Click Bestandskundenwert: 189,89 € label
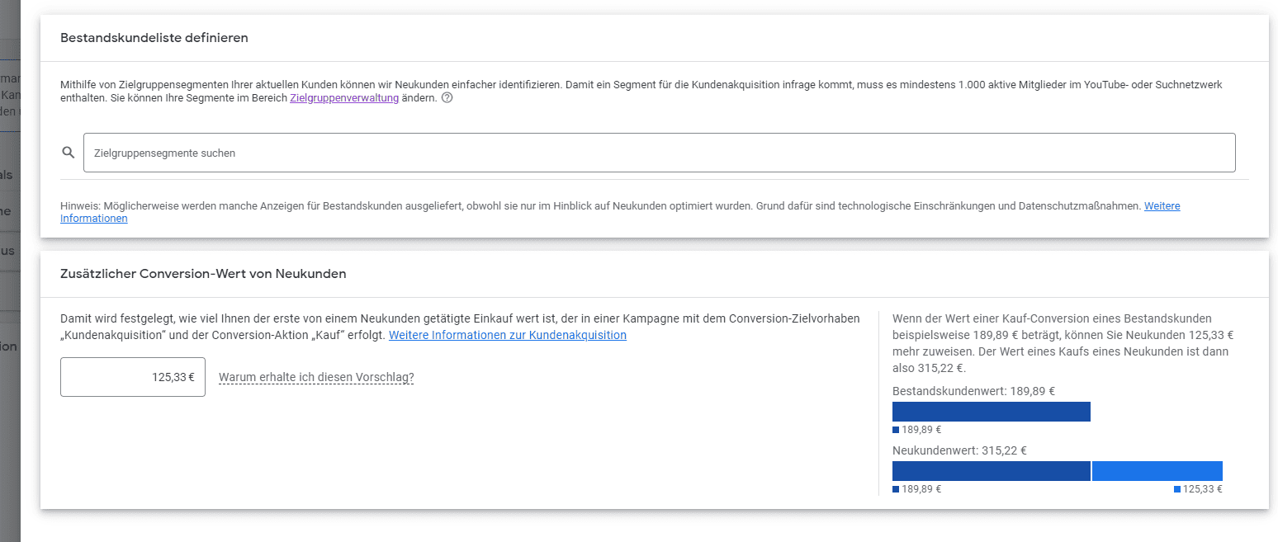The image size is (1278, 542). [x=974, y=392]
